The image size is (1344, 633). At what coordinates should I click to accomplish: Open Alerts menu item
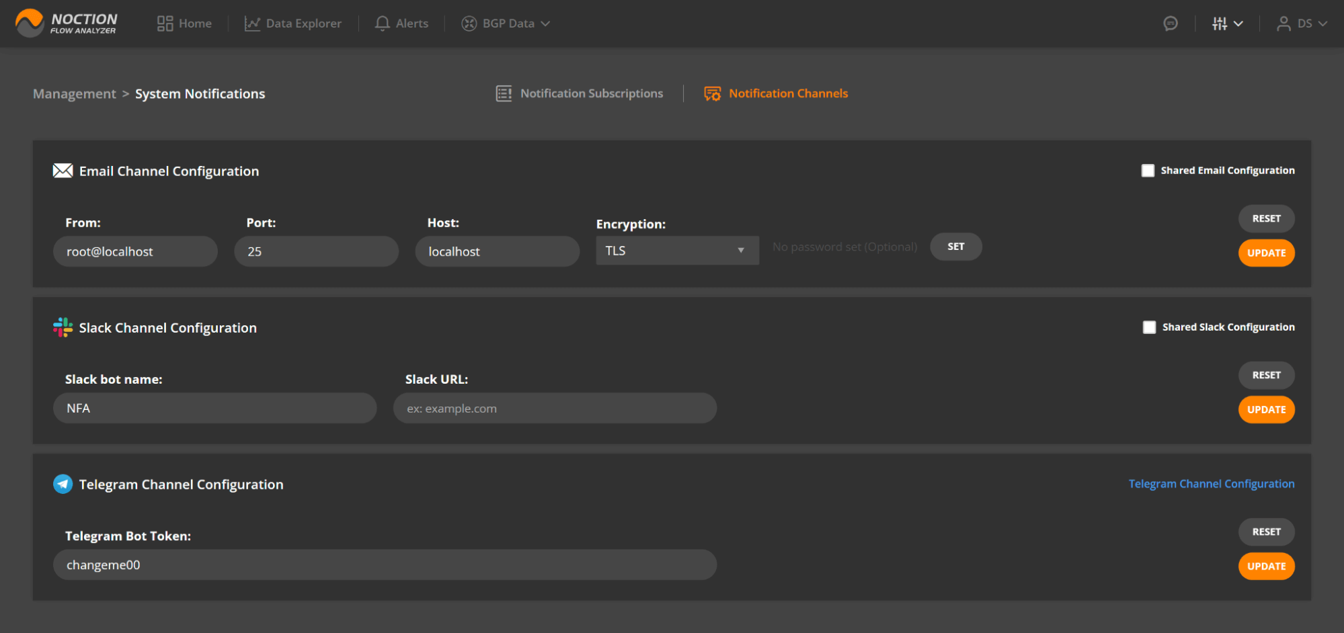401,24
